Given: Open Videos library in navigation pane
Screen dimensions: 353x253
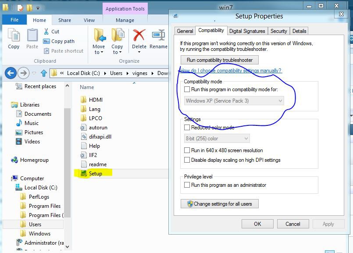Looking at the screenshot, I should click(28, 142).
